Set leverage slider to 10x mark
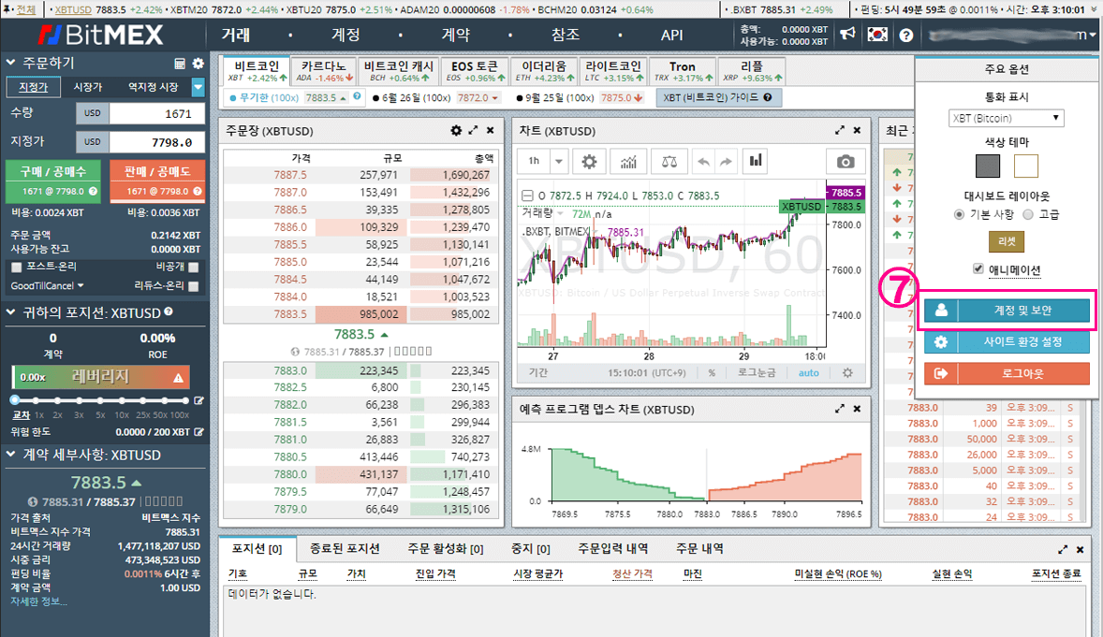Viewport: 1103px width, 637px height. [x=123, y=400]
